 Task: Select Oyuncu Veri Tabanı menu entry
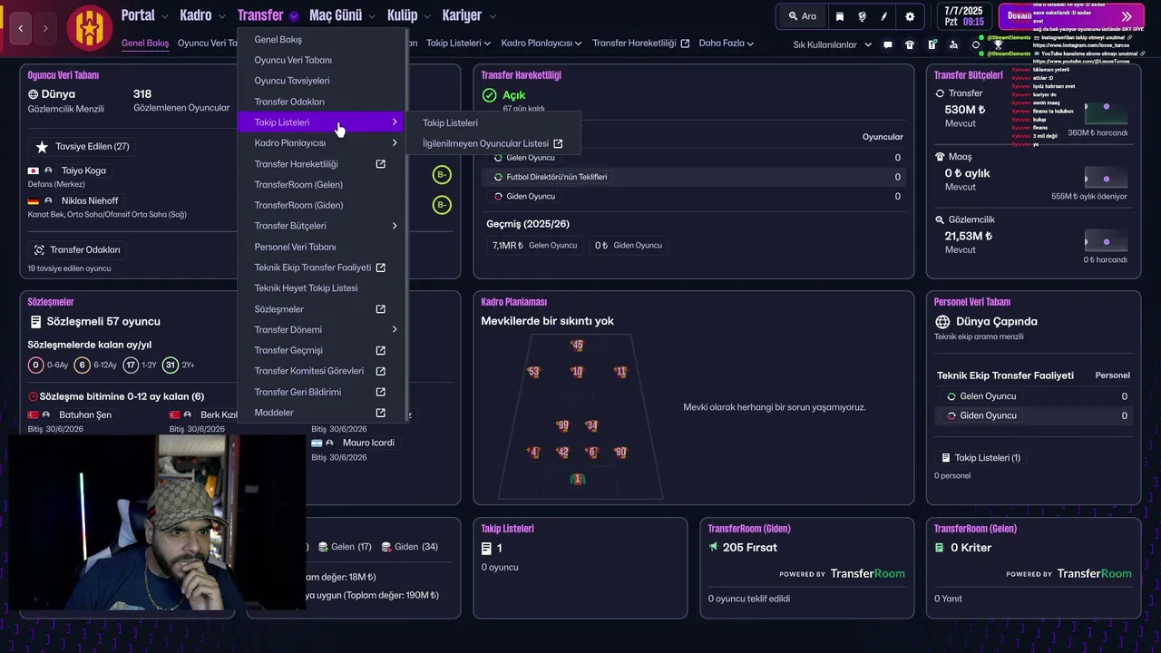pos(293,60)
